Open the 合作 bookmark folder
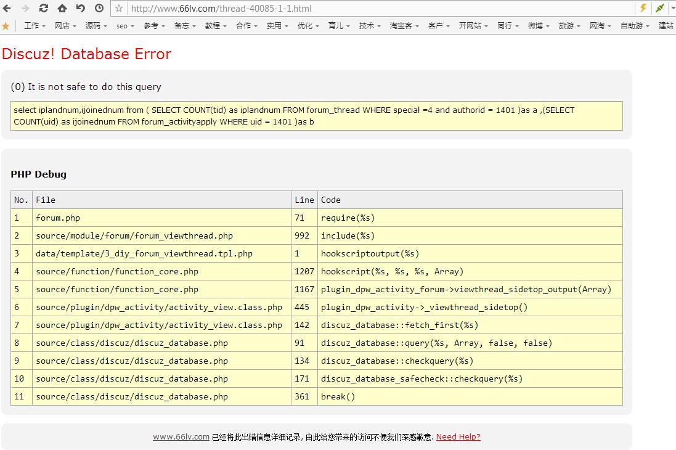Screen dimensions: 676x450 click(246, 26)
